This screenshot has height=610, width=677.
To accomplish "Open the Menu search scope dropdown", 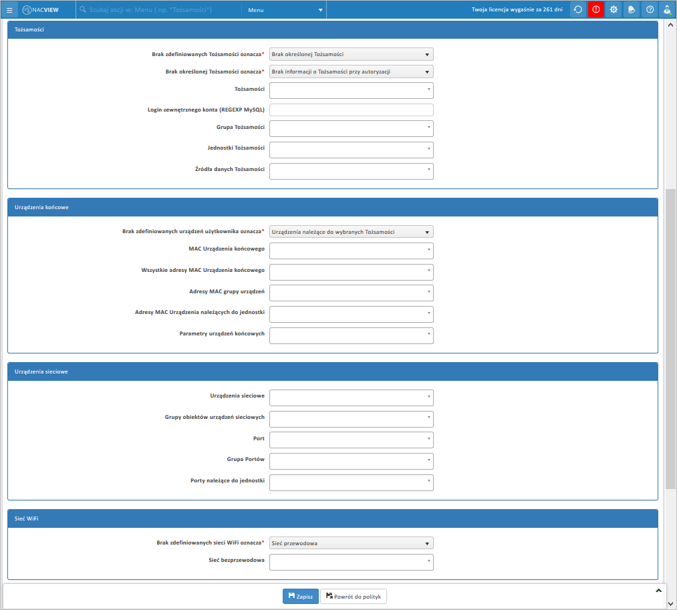I will 285,10.
